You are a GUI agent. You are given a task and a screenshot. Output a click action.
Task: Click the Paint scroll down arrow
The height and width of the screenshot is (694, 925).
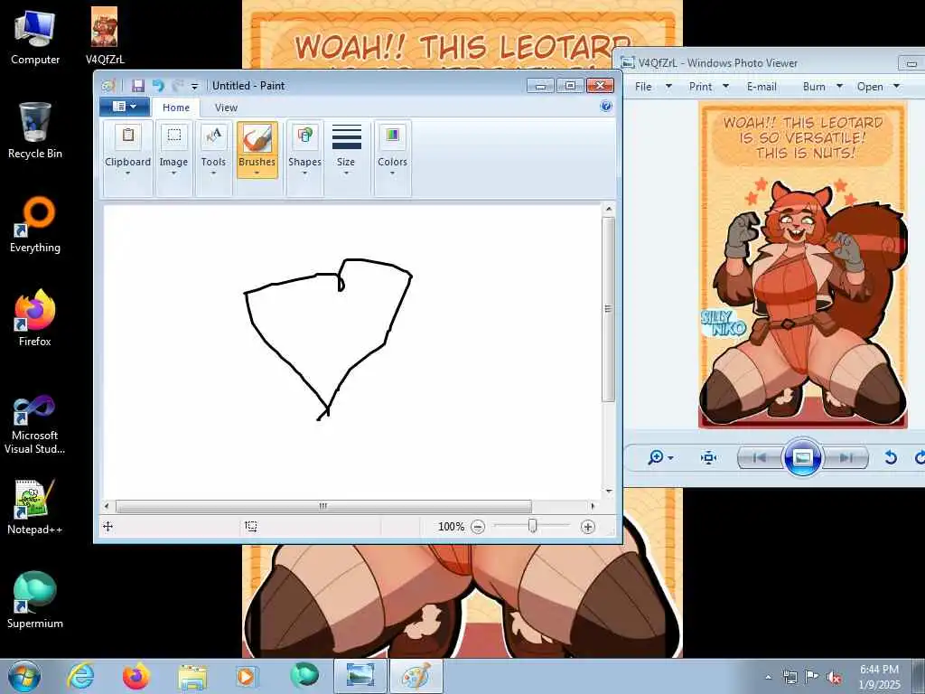[x=608, y=491]
